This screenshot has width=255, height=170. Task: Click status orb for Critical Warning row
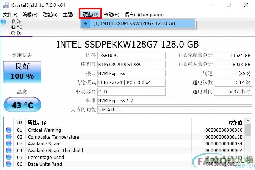(9, 130)
